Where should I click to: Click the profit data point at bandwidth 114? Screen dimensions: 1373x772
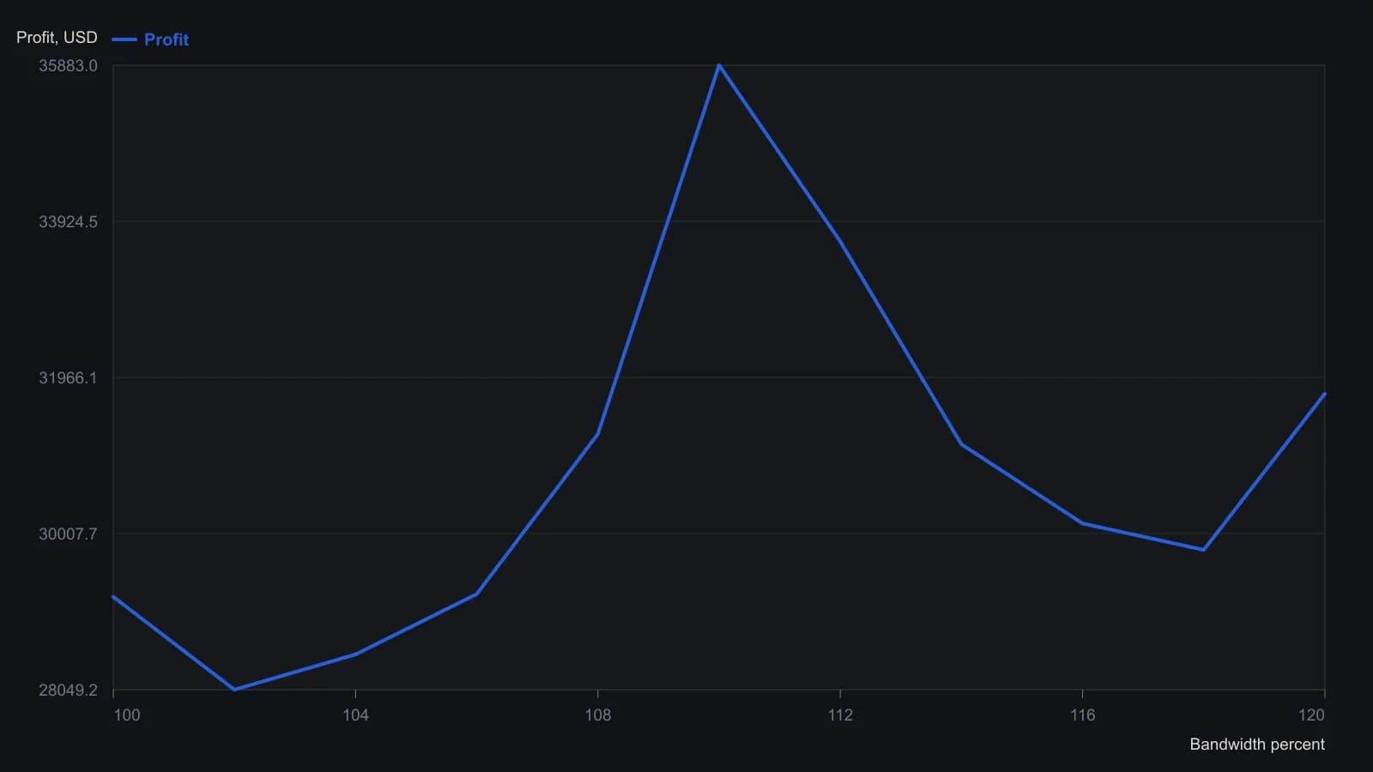click(x=961, y=443)
